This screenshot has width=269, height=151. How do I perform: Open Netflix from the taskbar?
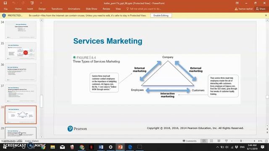pos(92,147)
